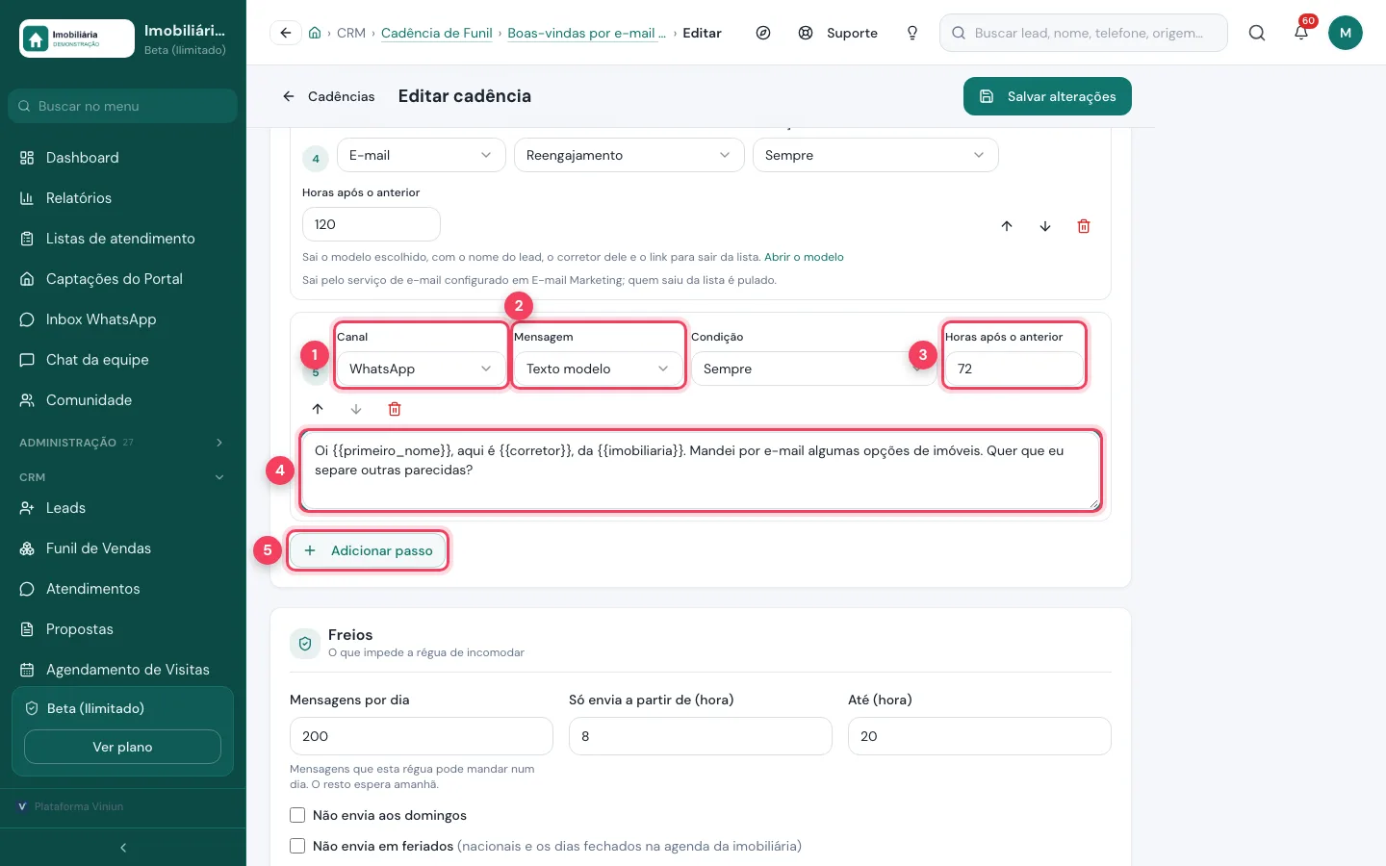Image resolution: width=1386 pixels, height=866 pixels.
Task: Focus the "Buscar no menu" sidebar field
Action: click(123, 106)
